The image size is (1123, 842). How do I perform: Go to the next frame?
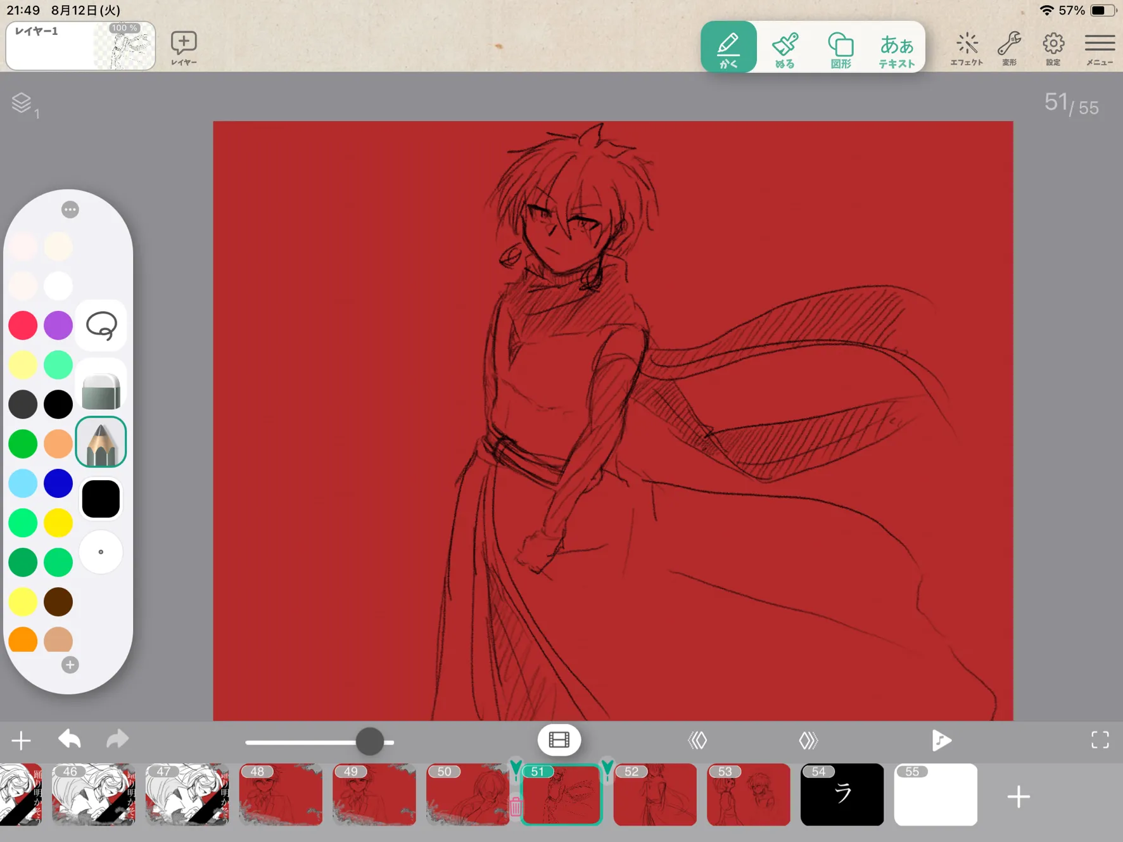point(809,740)
